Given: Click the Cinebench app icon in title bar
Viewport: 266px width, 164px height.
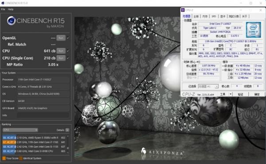Looking at the screenshot, I should (3, 3).
